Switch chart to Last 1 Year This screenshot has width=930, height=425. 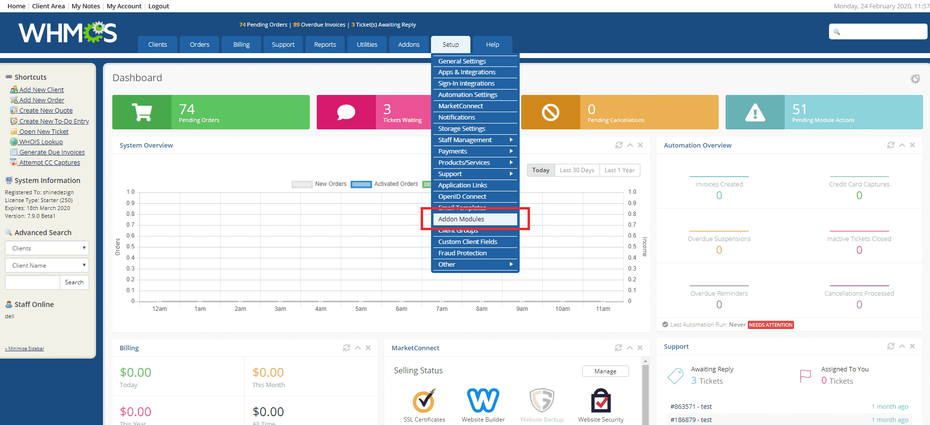(x=619, y=170)
